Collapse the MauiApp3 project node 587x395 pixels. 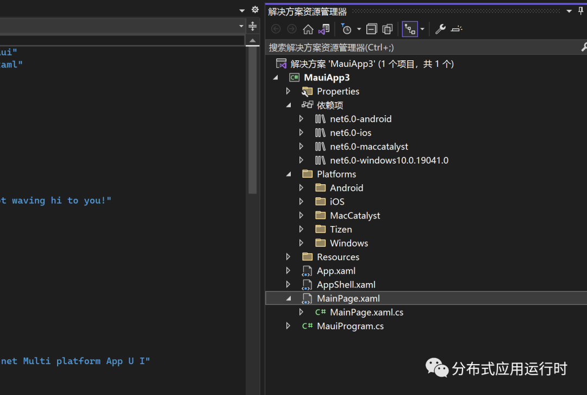tap(276, 78)
